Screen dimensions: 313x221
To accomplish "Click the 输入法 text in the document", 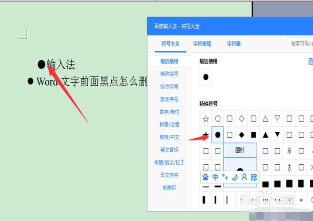I will click(x=61, y=64).
